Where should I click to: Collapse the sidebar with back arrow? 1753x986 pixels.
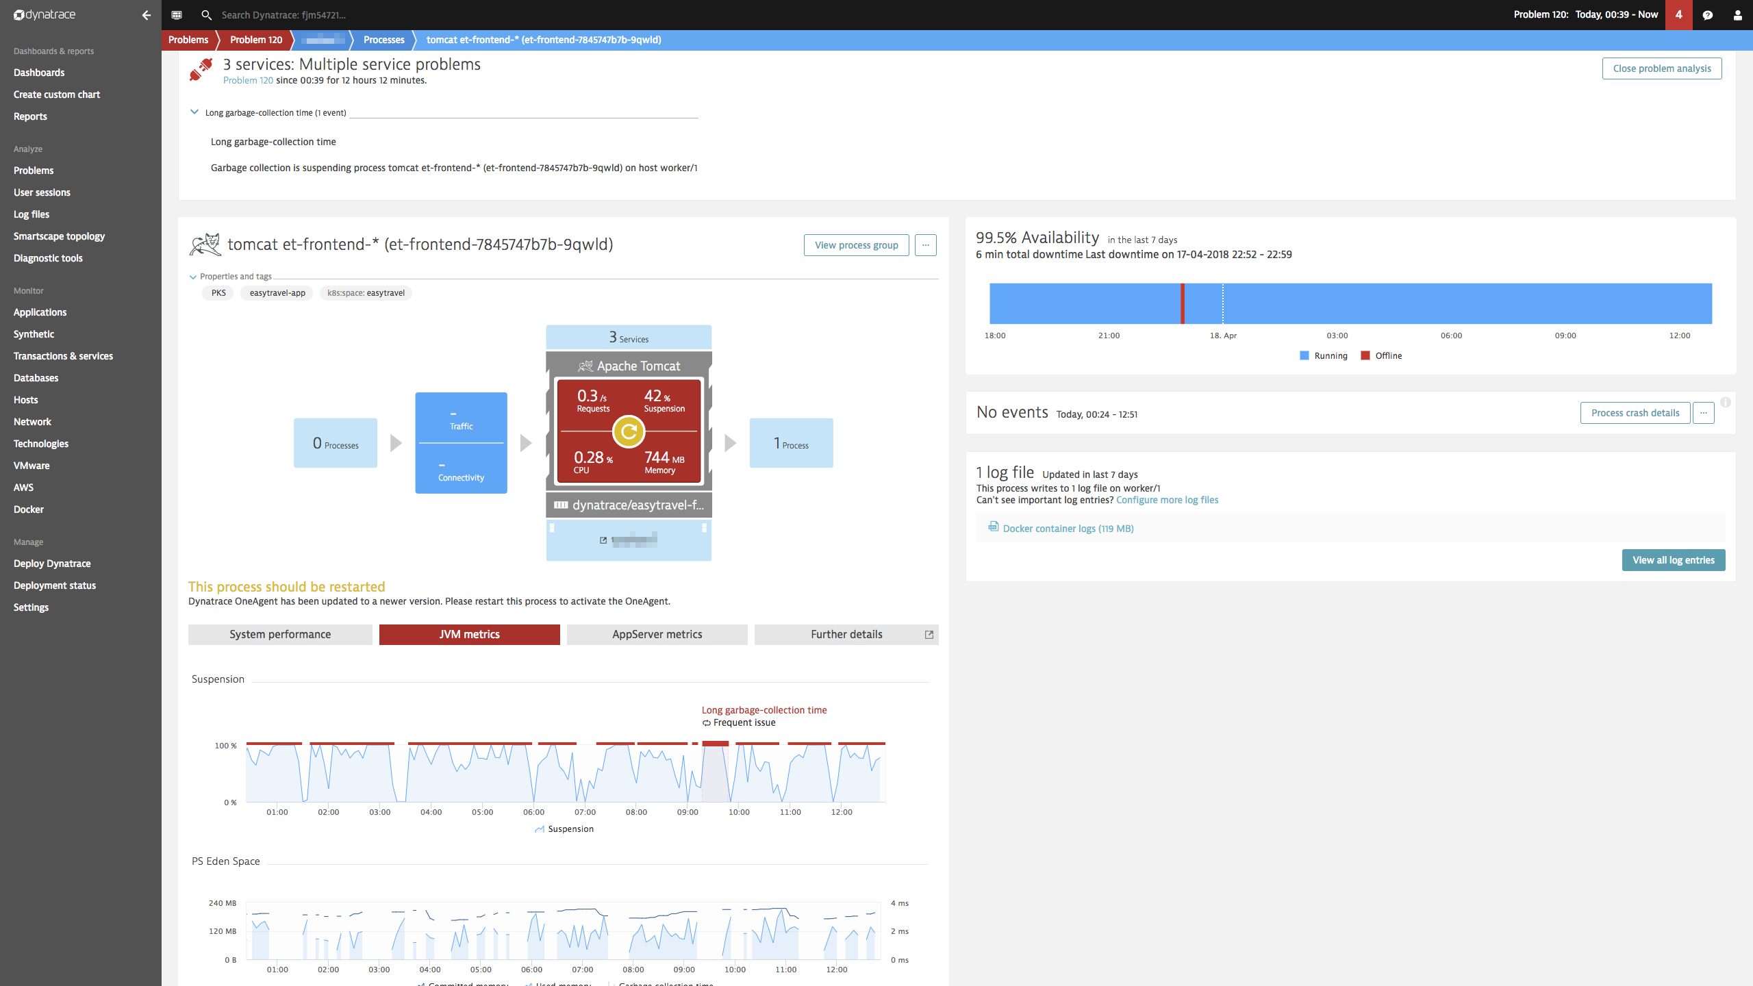point(146,14)
